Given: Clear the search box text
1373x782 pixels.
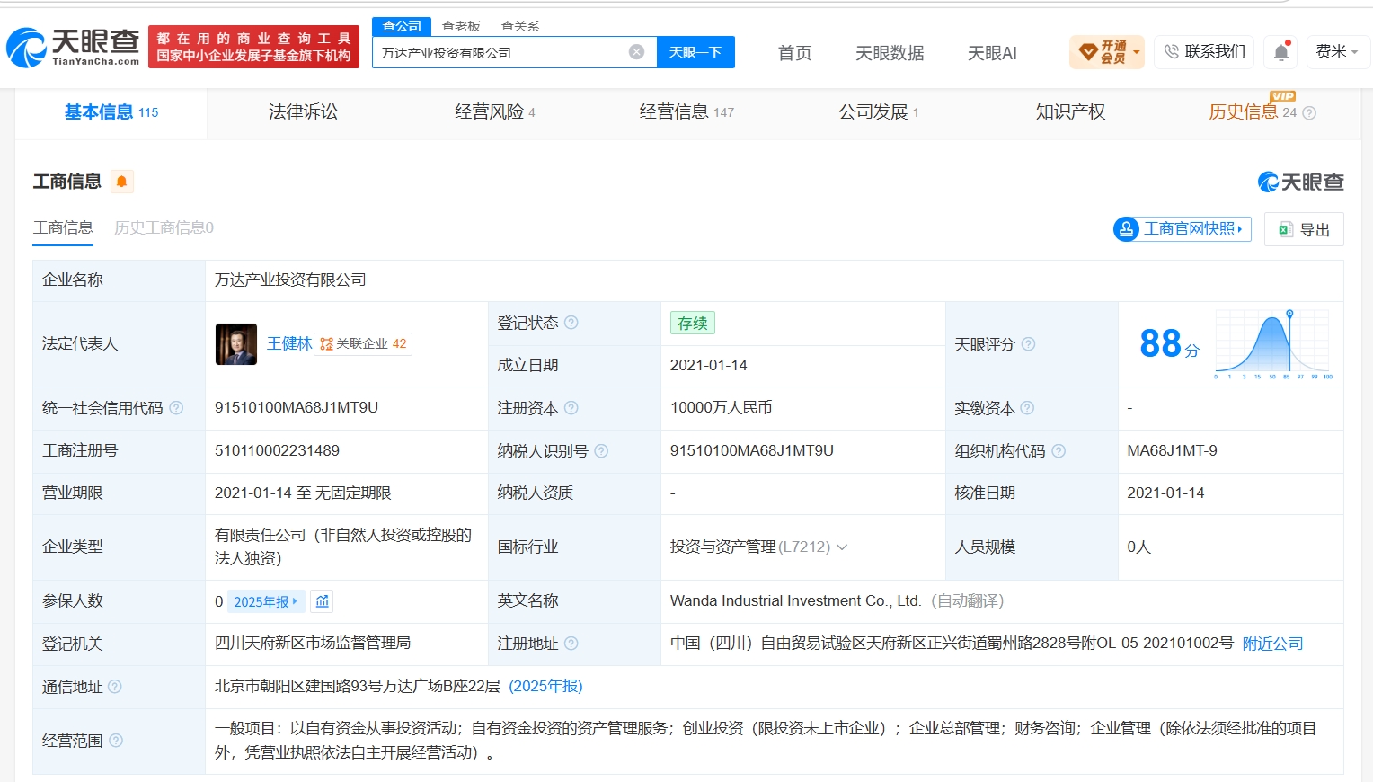Looking at the screenshot, I should [x=636, y=52].
